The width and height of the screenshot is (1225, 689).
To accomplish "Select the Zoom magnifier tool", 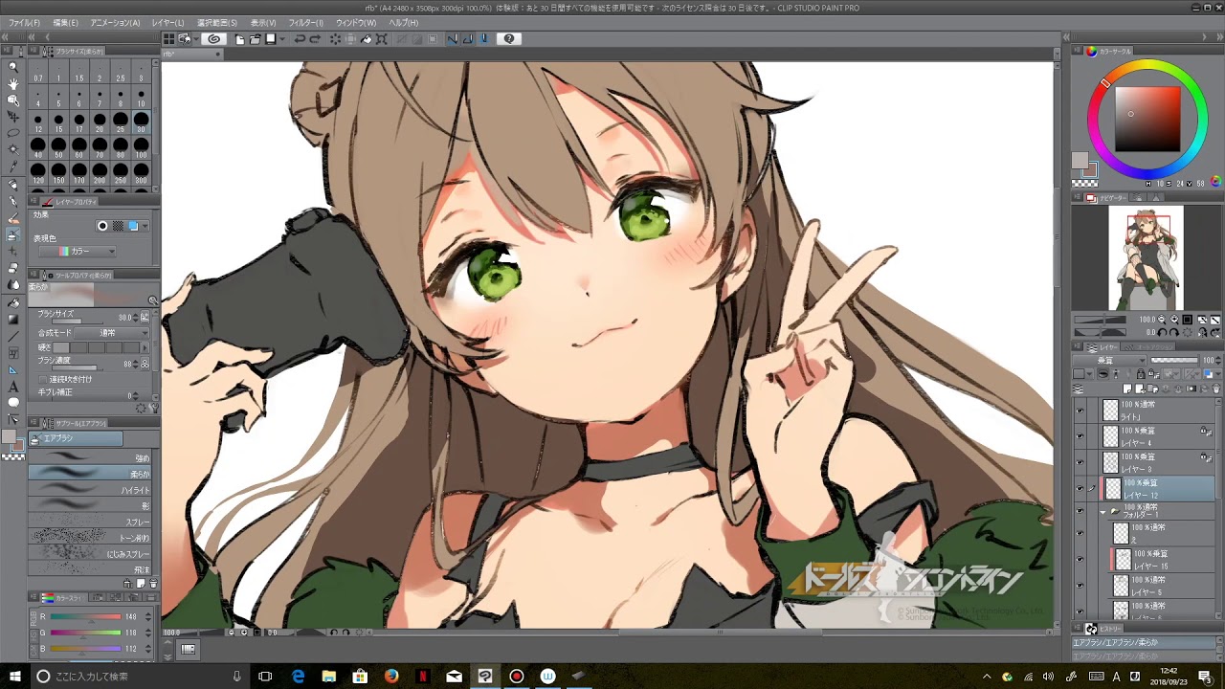I will (x=12, y=67).
